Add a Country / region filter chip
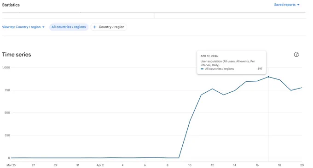The width and height of the screenshot is (313, 168). (x=109, y=27)
